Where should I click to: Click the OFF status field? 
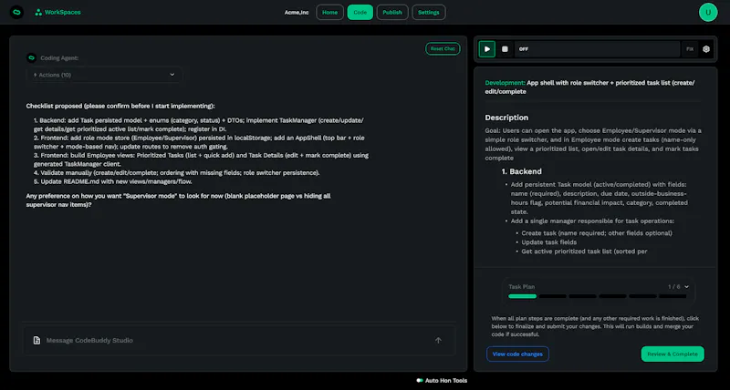click(597, 49)
